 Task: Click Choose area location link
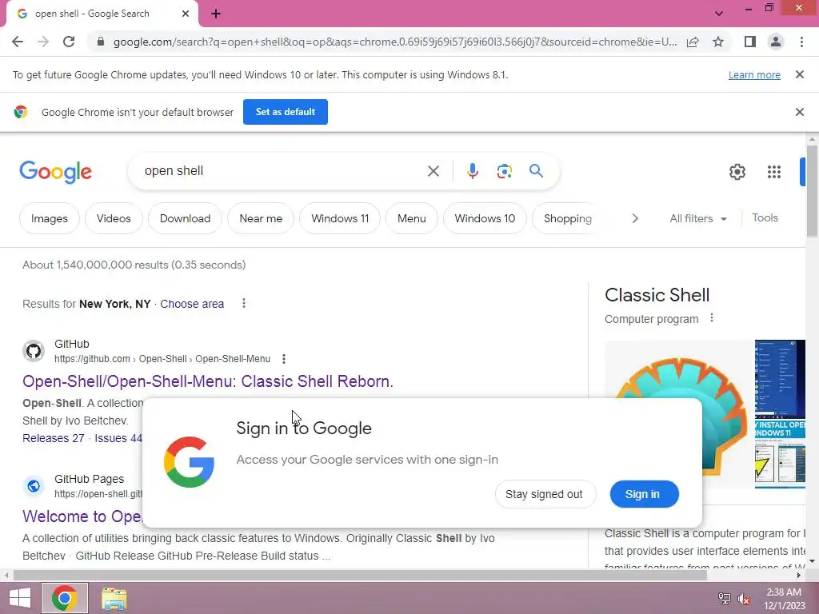[192, 304]
